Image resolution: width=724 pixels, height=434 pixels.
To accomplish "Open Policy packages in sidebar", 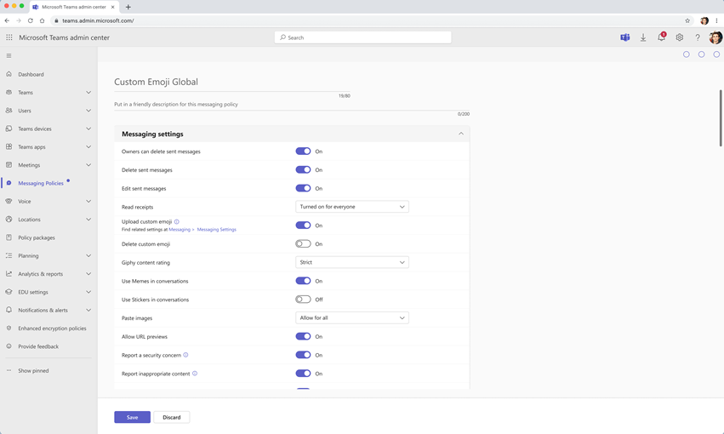I will click(37, 237).
